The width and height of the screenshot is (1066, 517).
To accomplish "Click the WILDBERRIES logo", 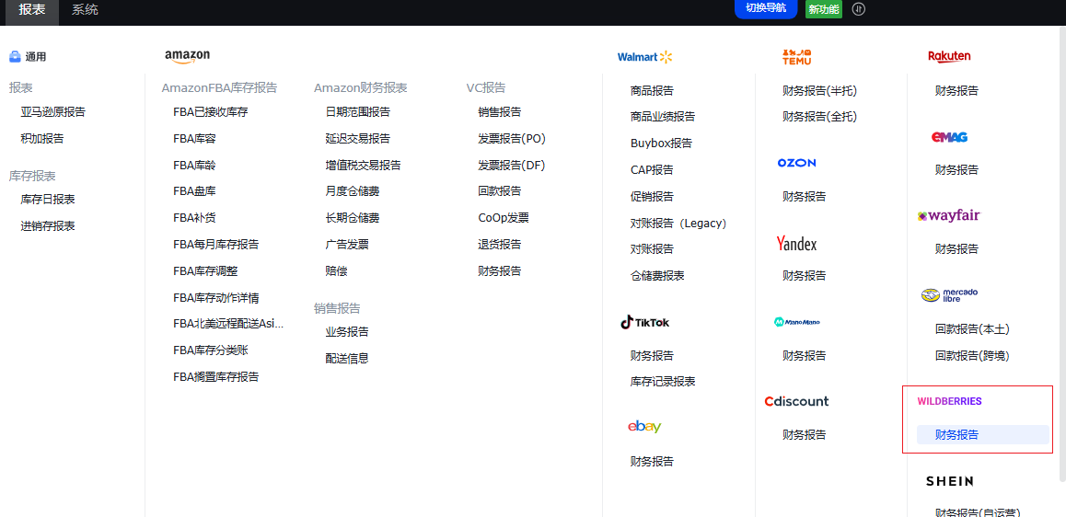I will [x=949, y=401].
